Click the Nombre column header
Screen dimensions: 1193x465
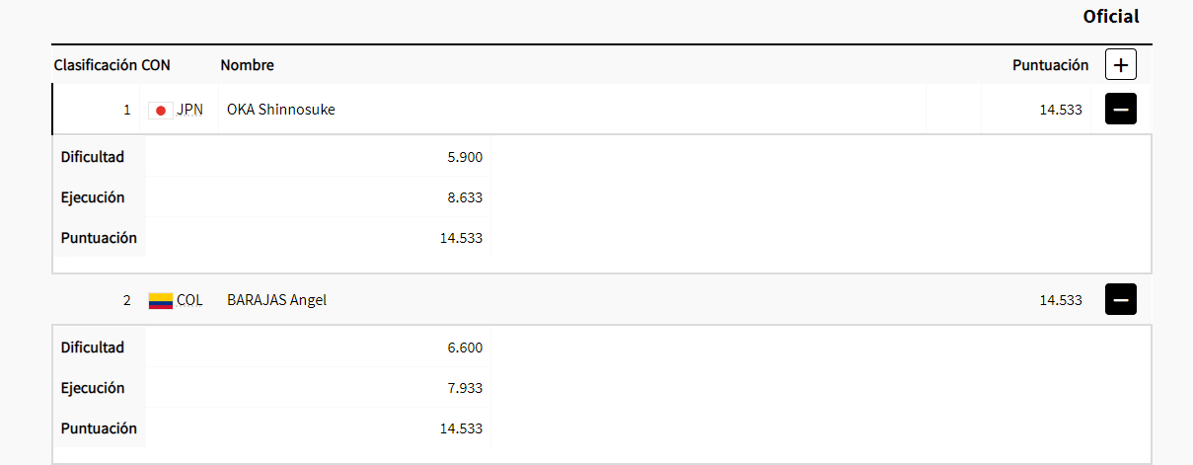pyautogui.click(x=248, y=65)
